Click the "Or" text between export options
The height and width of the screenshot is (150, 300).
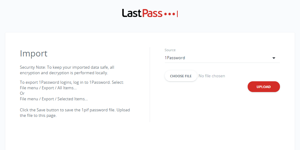click(x=22, y=93)
